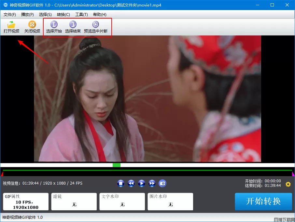The image size is (295, 222).
Task: Play the video
Action: [x=142, y=183]
